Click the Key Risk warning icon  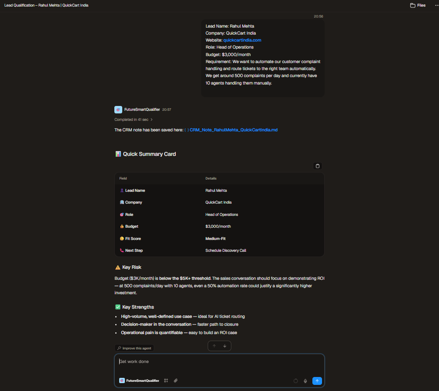[x=118, y=267]
